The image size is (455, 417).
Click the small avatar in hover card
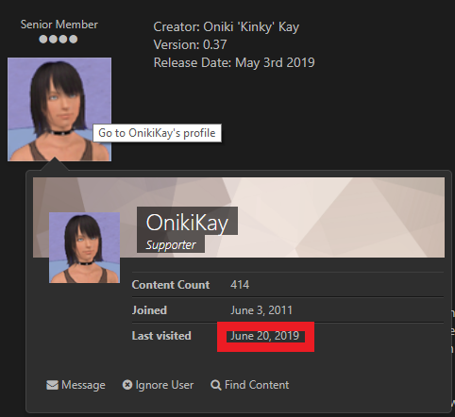pos(84,247)
